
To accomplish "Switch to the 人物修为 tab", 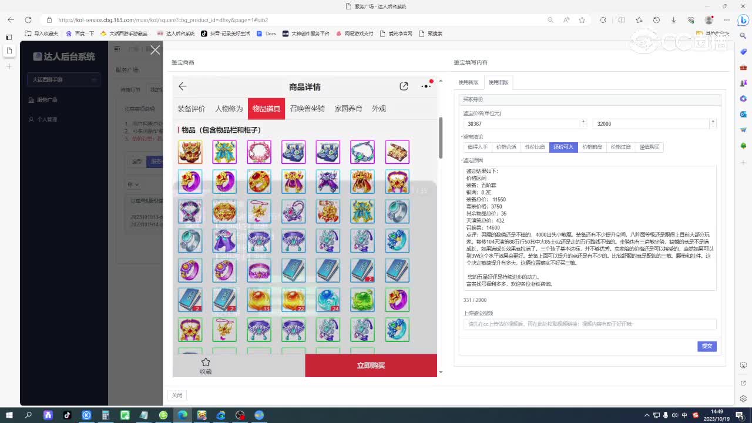I will 229,109.
